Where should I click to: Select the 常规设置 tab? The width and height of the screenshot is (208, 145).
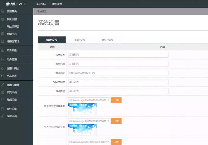[51, 40]
